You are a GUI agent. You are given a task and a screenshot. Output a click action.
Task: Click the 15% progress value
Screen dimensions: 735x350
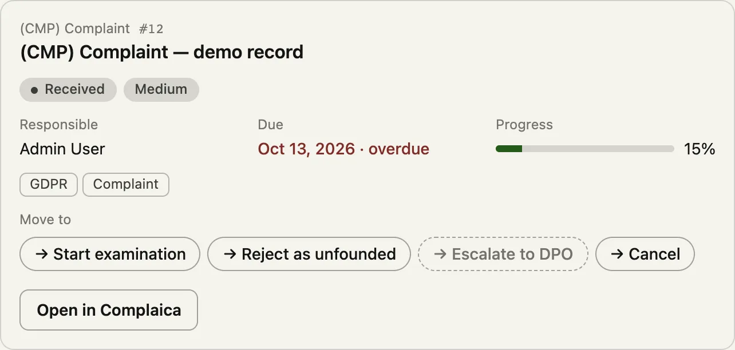coord(700,149)
